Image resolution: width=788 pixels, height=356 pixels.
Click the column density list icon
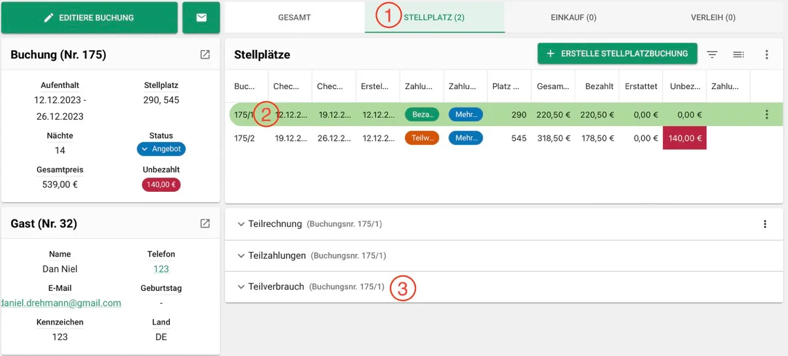tap(739, 54)
